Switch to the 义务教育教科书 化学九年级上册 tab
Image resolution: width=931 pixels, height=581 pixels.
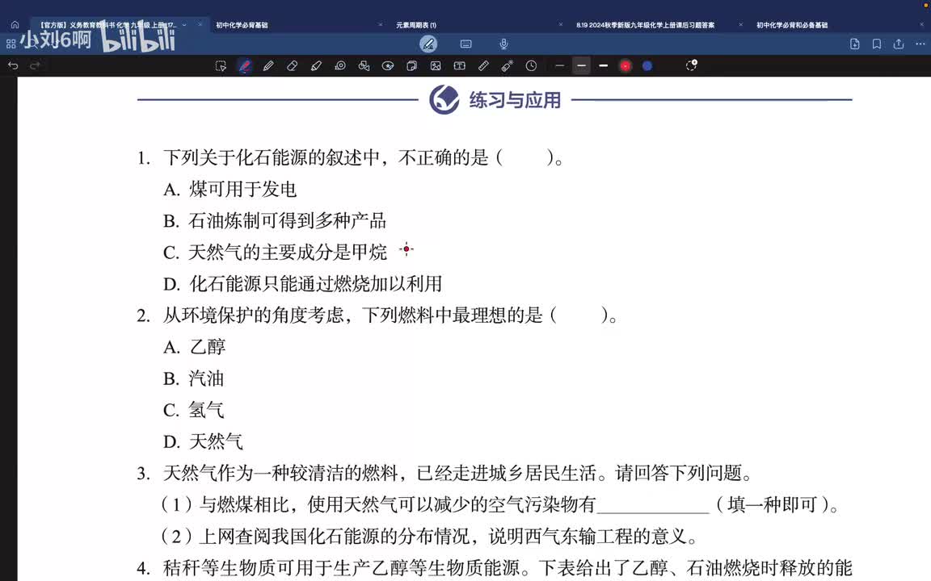coord(107,25)
